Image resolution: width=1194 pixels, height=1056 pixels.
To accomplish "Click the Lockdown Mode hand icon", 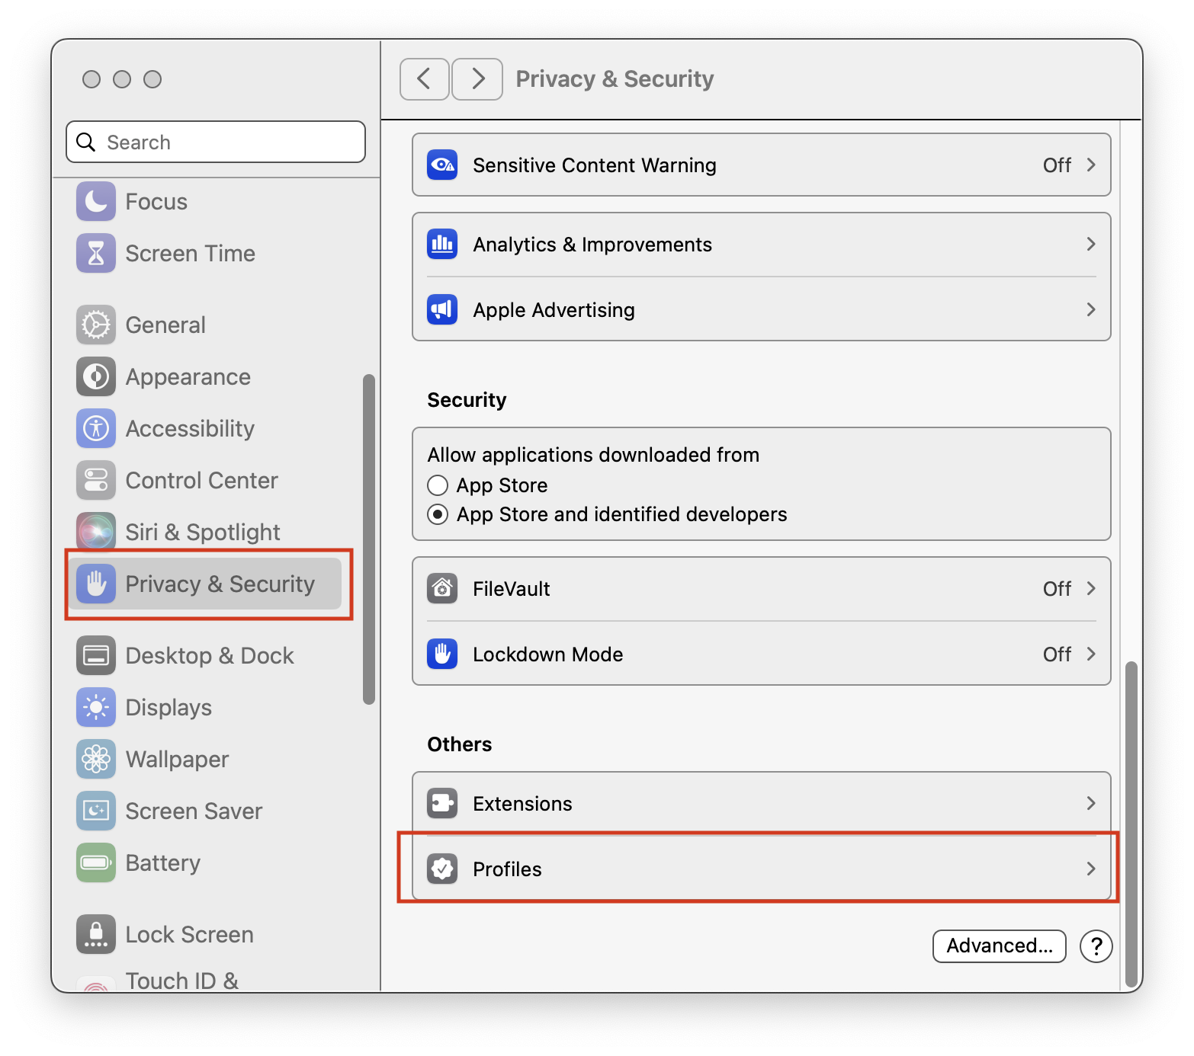I will pyautogui.click(x=442, y=654).
